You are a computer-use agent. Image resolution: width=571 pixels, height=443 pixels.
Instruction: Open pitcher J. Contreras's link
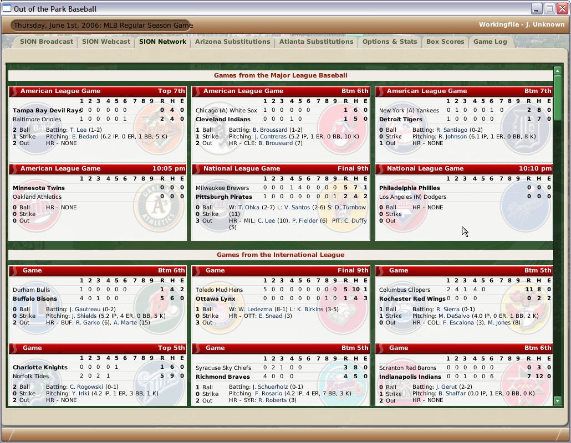click(x=271, y=136)
